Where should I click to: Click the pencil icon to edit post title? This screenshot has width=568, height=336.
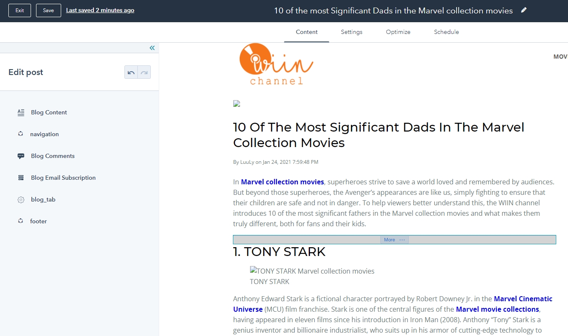(x=524, y=10)
